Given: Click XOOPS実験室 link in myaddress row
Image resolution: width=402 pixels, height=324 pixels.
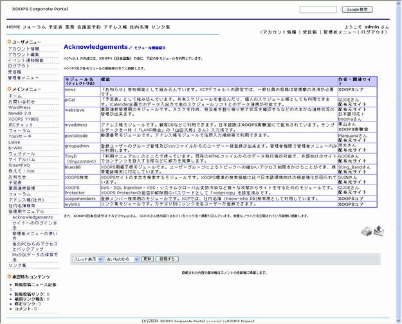Looking at the screenshot, I should click(x=353, y=129).
